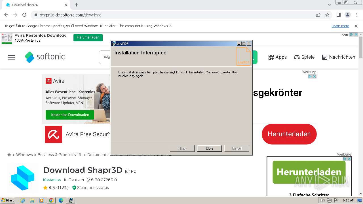
Task: Click the Avira red logo in ad row
Action: (x=53, y=134)
